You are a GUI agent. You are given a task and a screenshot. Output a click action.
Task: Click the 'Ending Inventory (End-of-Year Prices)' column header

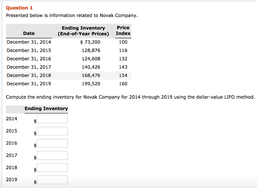pyautogui.click(x=83, y=31)
